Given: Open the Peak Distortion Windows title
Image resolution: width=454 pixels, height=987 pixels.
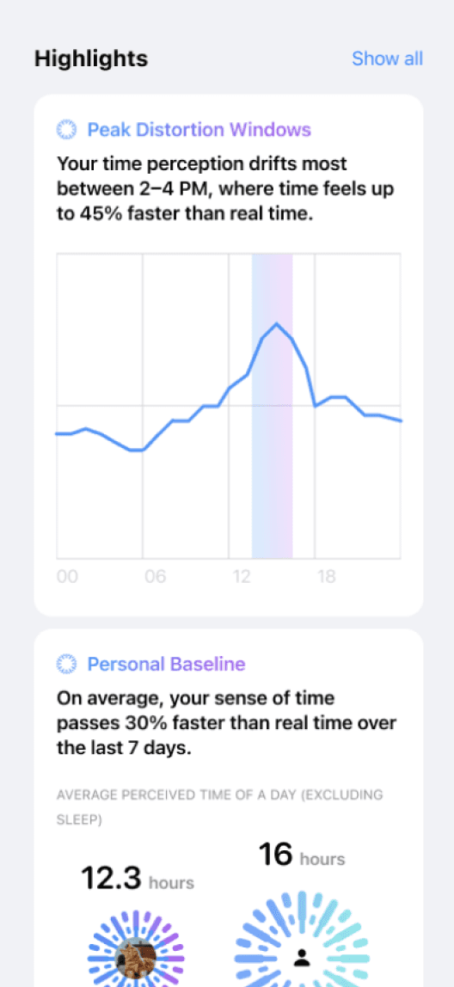Looking at the screenshot, I should (199, 130).
